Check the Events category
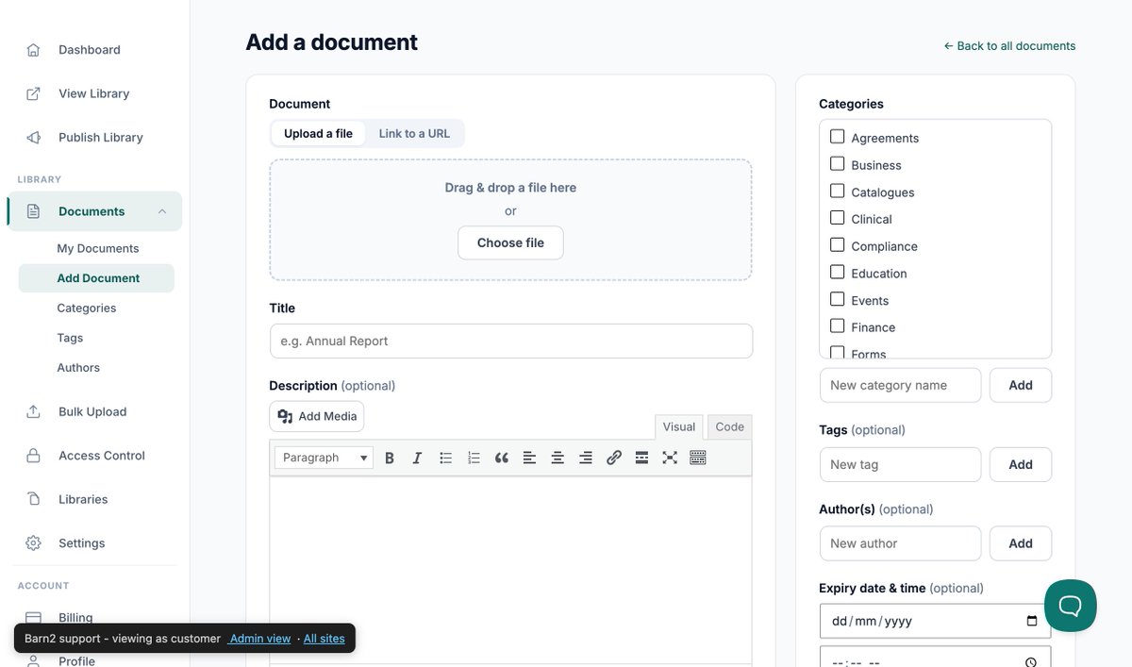The width and height of the screenshot is (1132, 667). tap(837, 299)
